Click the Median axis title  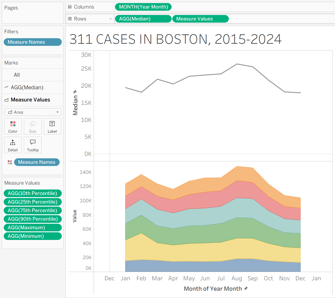pos(75,105)
